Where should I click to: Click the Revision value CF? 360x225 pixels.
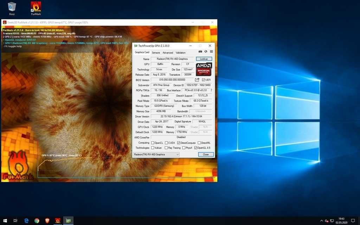(x=188, y=64)
